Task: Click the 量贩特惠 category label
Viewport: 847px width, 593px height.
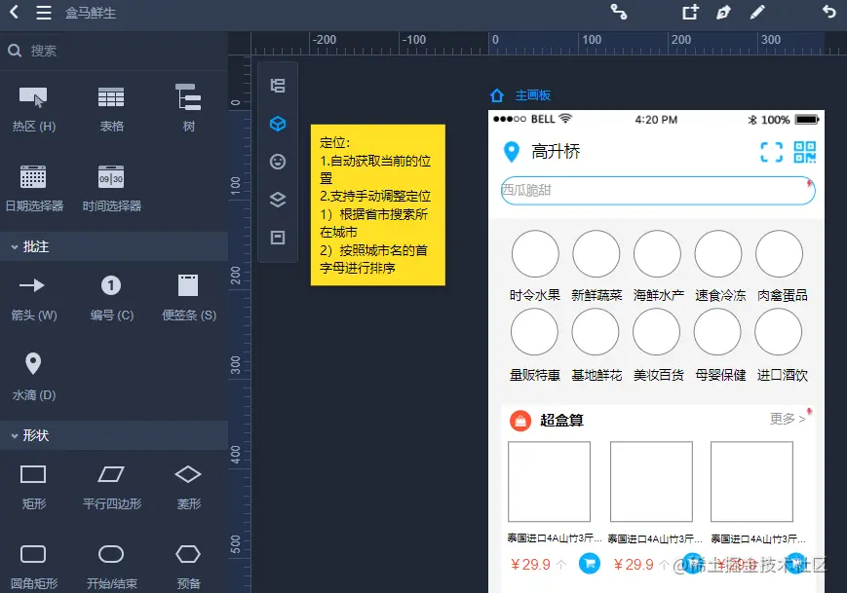Action: [535, 375]
